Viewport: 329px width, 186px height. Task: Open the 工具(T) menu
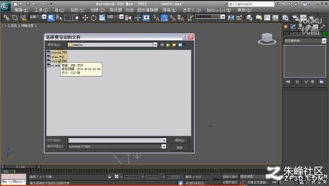[x=41, y=10]
